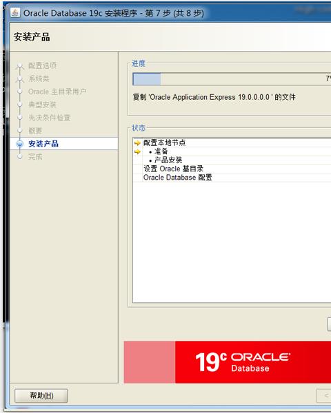
Task: Click the 状态 group label
Action: (x=139, y=128)
